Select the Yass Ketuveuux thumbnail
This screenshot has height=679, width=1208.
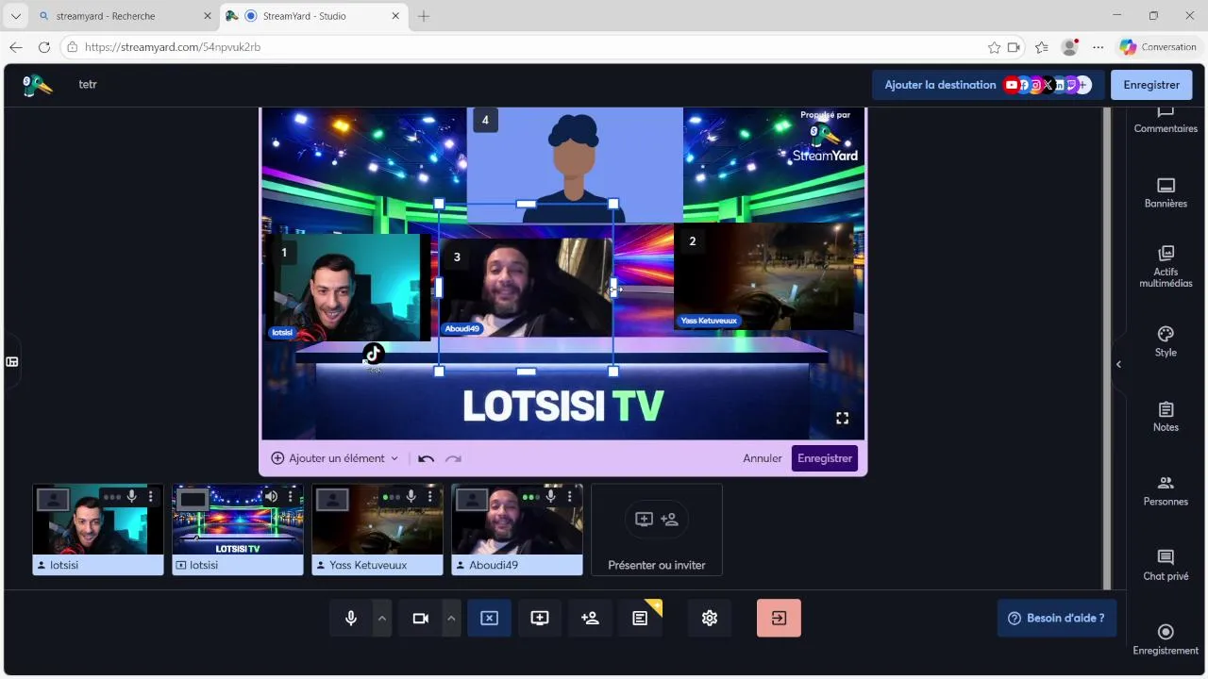tap(377, 529)
